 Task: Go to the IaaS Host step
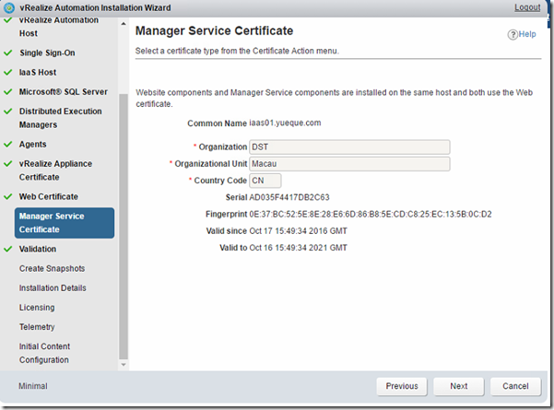point(38,73)
